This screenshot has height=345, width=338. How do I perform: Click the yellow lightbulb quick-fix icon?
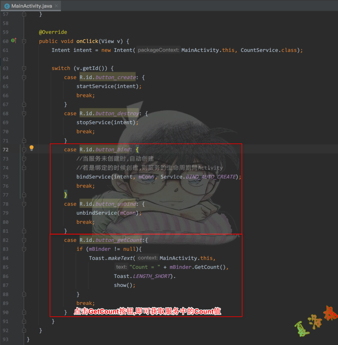(x=32, y=148)
